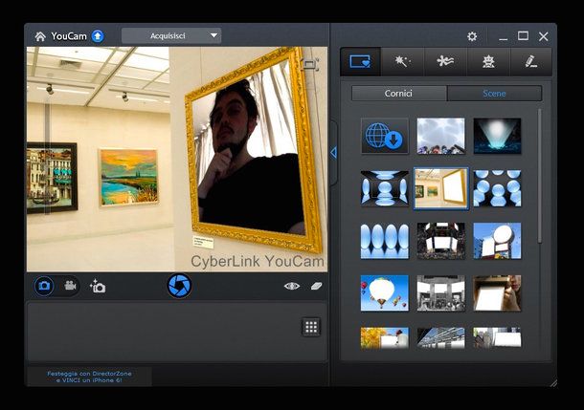
Task: Select the frames and scenes effects tab
Action: point(361,62)
